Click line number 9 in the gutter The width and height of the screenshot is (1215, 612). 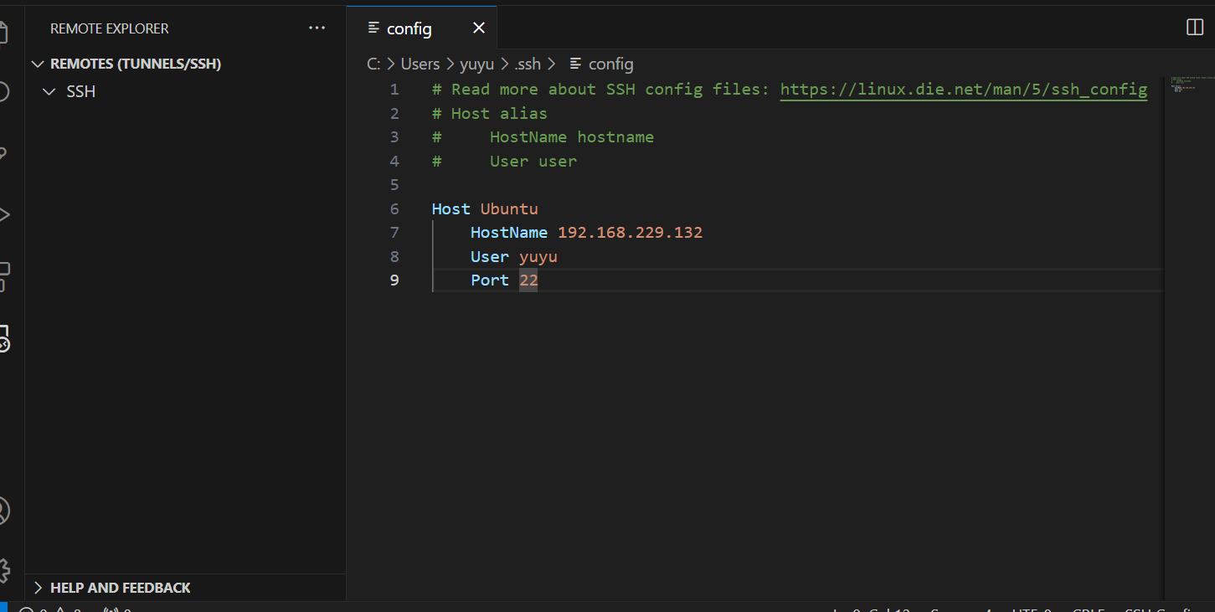394,280
